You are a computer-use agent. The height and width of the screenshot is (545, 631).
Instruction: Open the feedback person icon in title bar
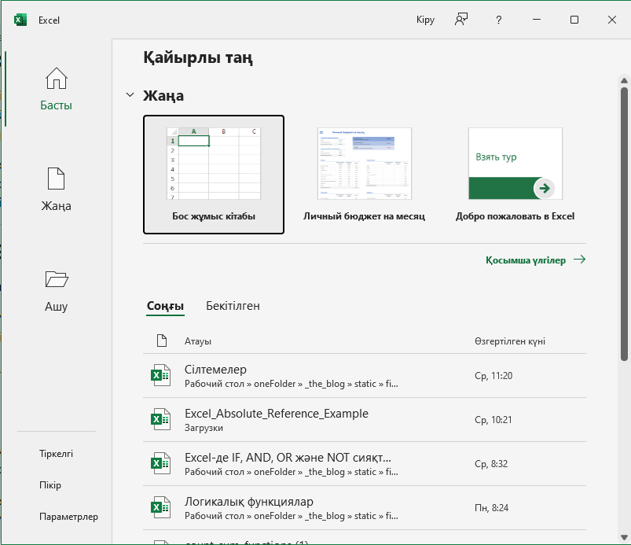461,20
